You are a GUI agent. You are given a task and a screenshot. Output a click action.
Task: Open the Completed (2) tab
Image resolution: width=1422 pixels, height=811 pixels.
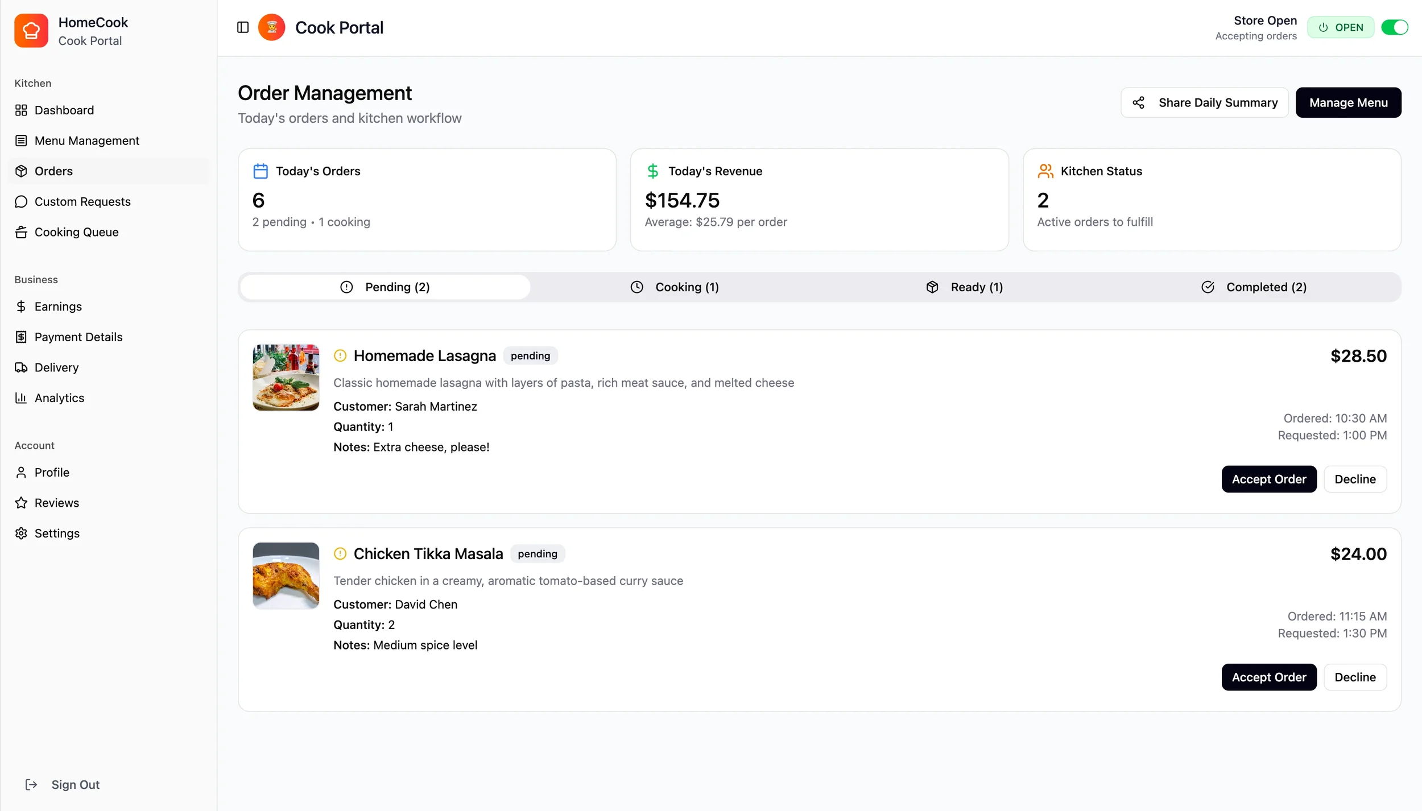coord(1254,287)
